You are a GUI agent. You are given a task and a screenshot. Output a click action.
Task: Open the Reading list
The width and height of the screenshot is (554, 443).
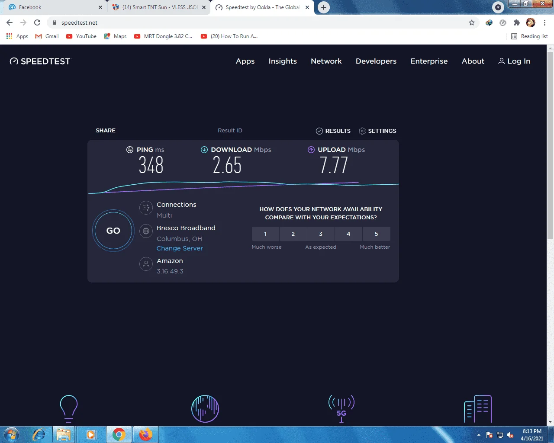coord(529,36)
